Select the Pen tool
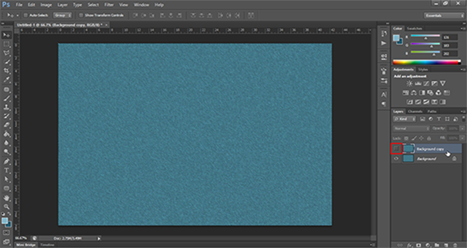The width and height of the screenshot is (467, 248). pos(7,161)
